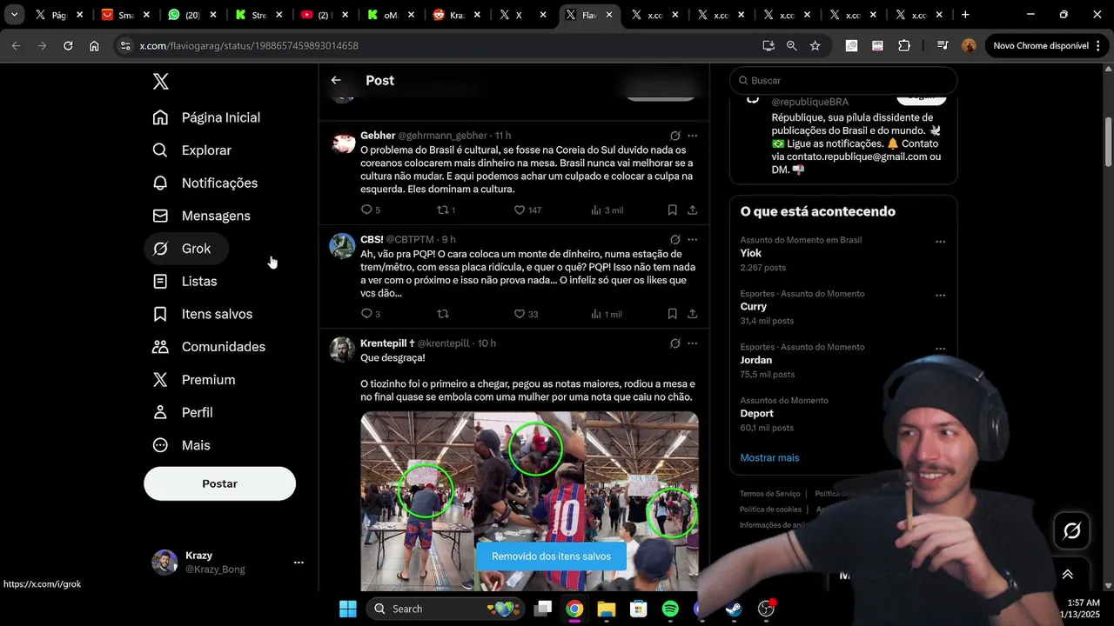Bookmark Gebher's post
1114x626 pixels.
coord(672,210)
